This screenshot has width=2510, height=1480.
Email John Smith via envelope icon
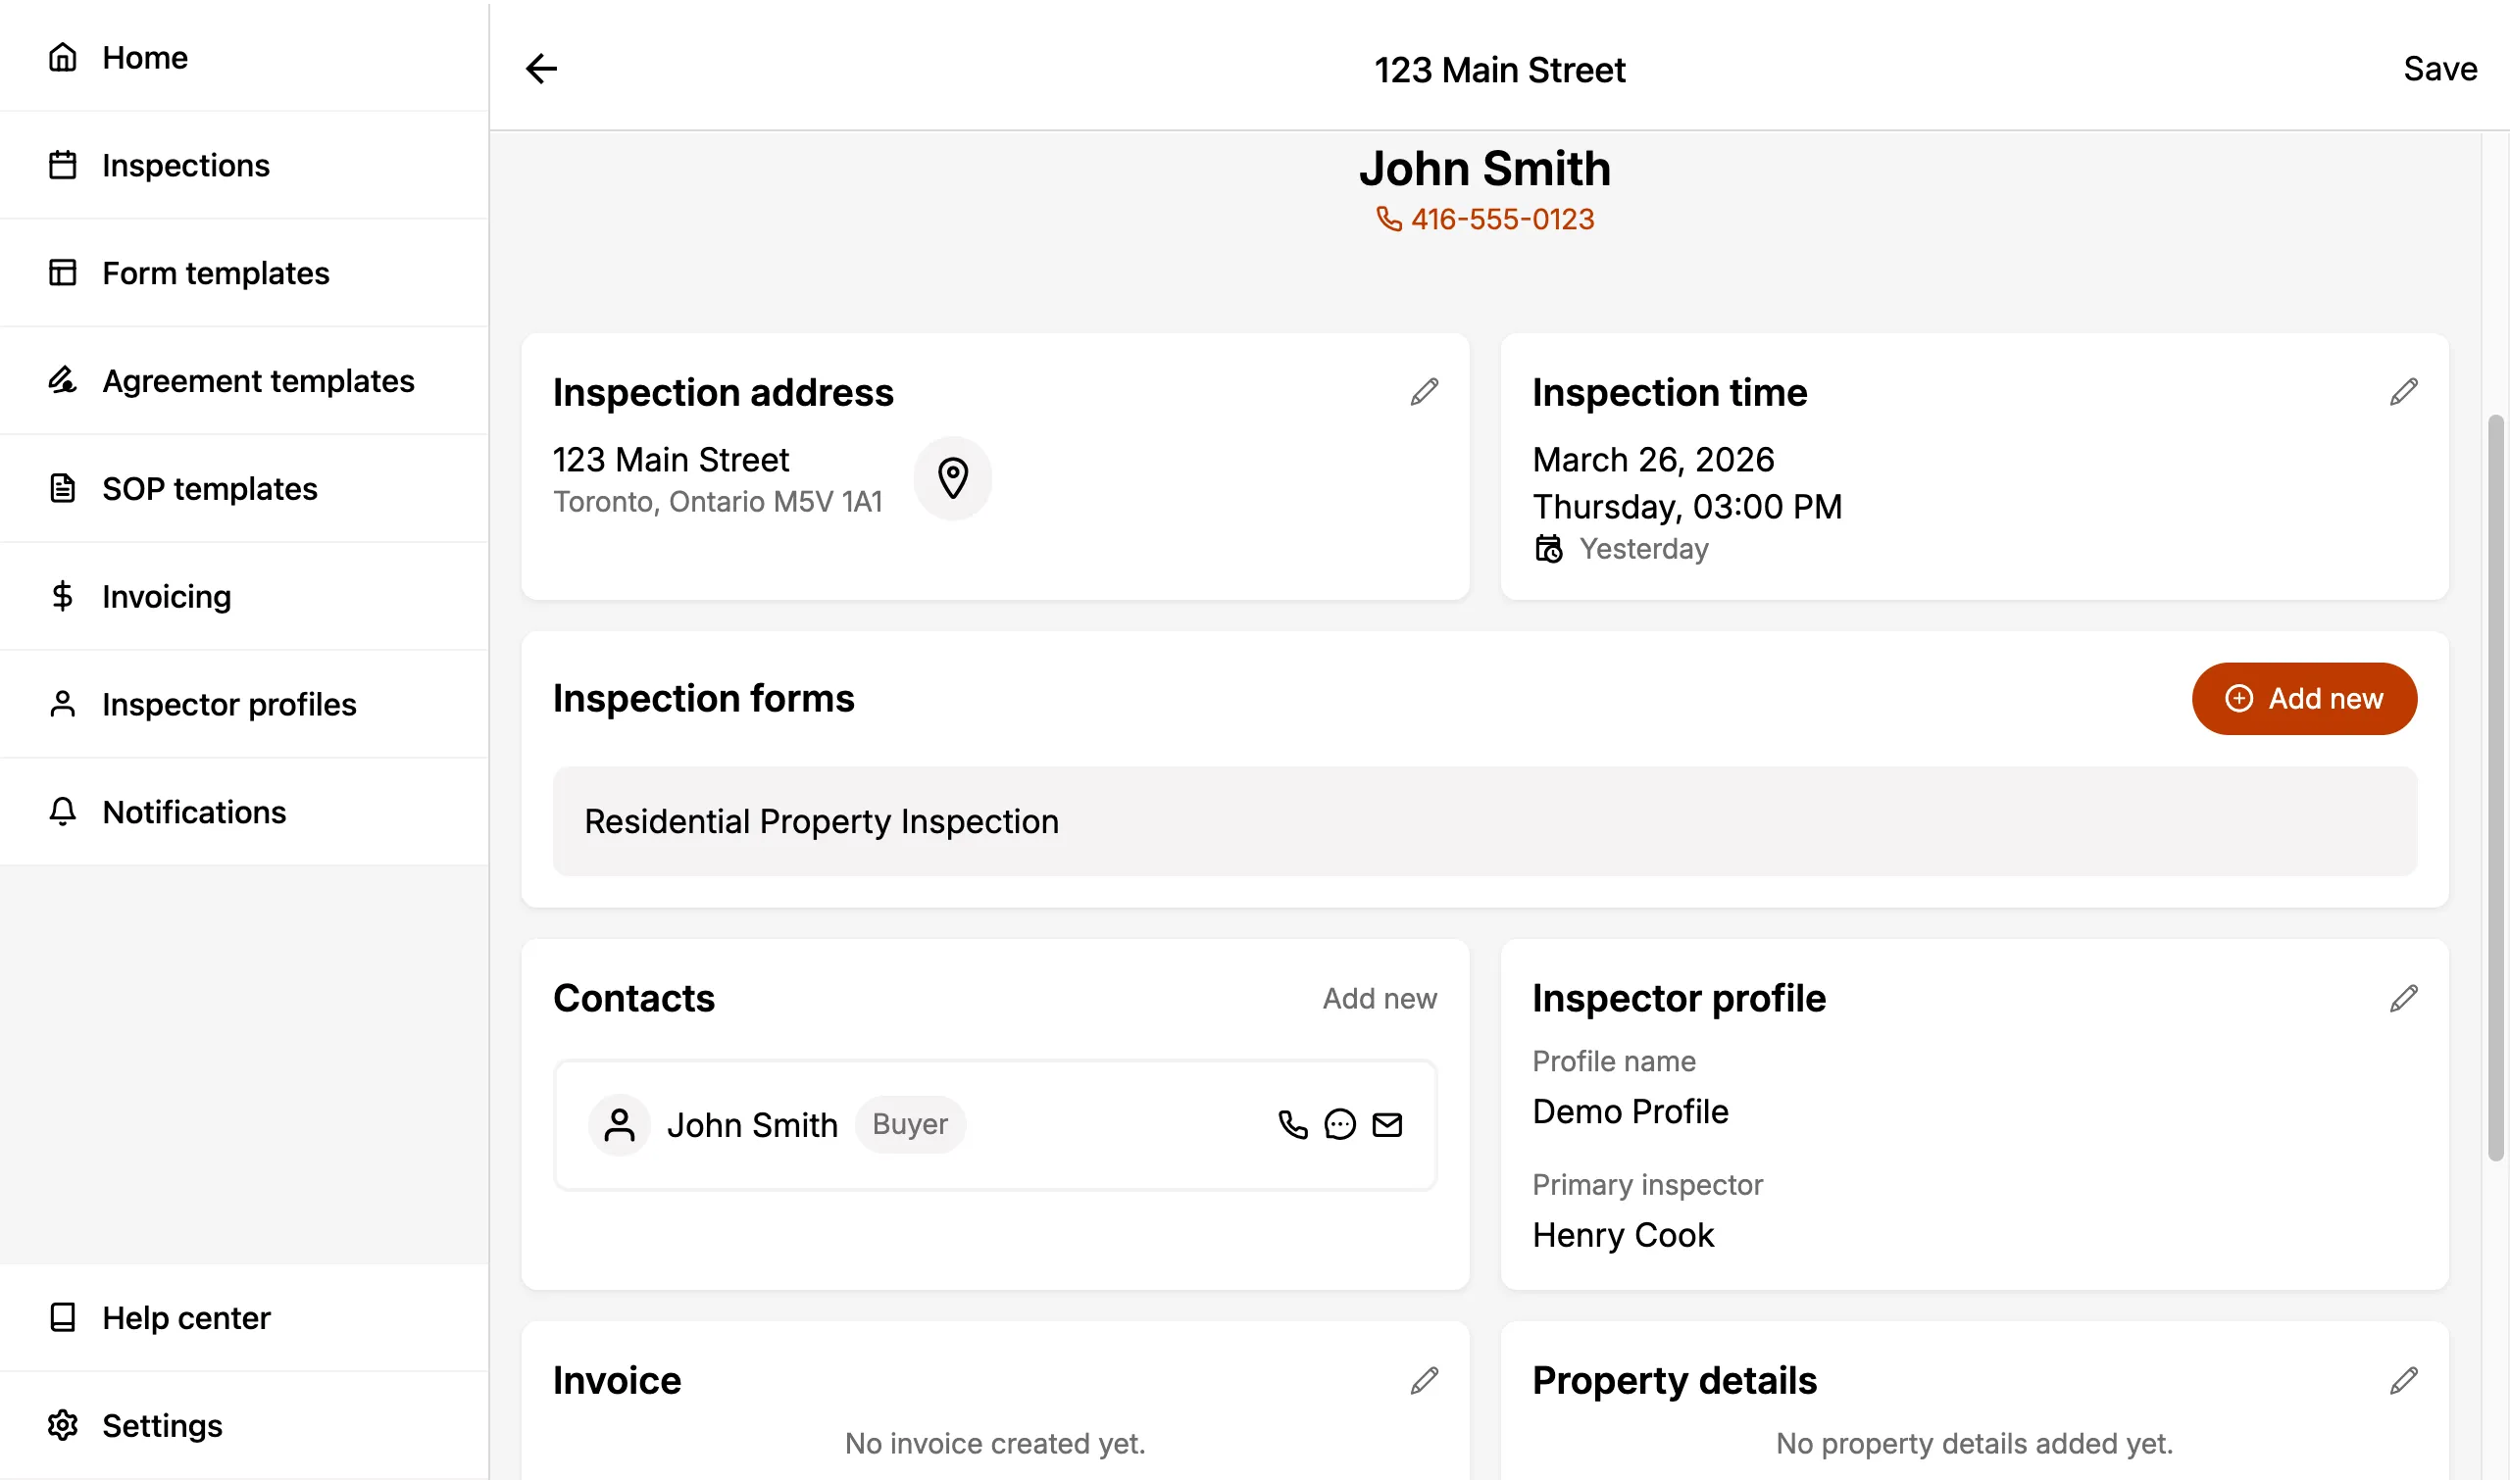1387,1125
